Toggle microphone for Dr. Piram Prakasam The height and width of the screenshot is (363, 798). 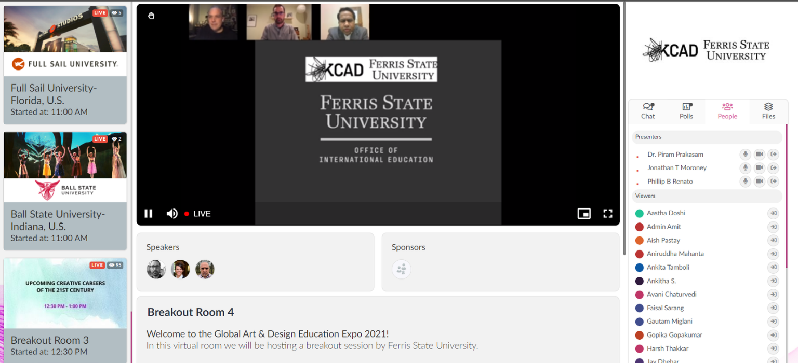coord(746,154)
